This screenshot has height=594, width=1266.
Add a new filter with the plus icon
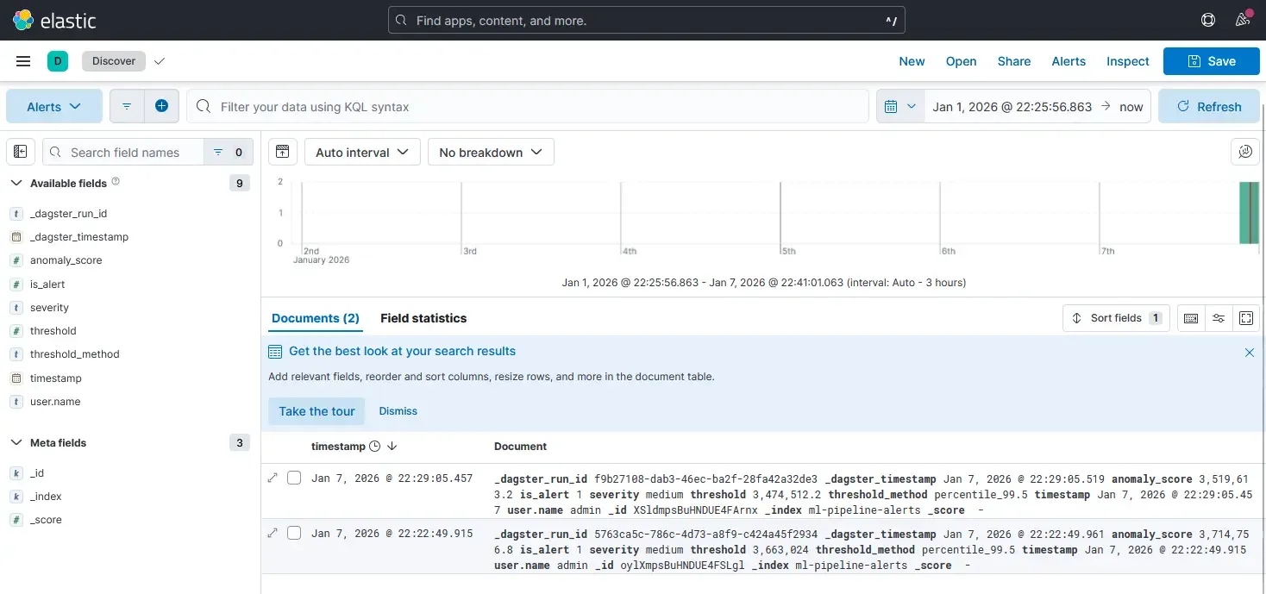(x=163, y=106)
